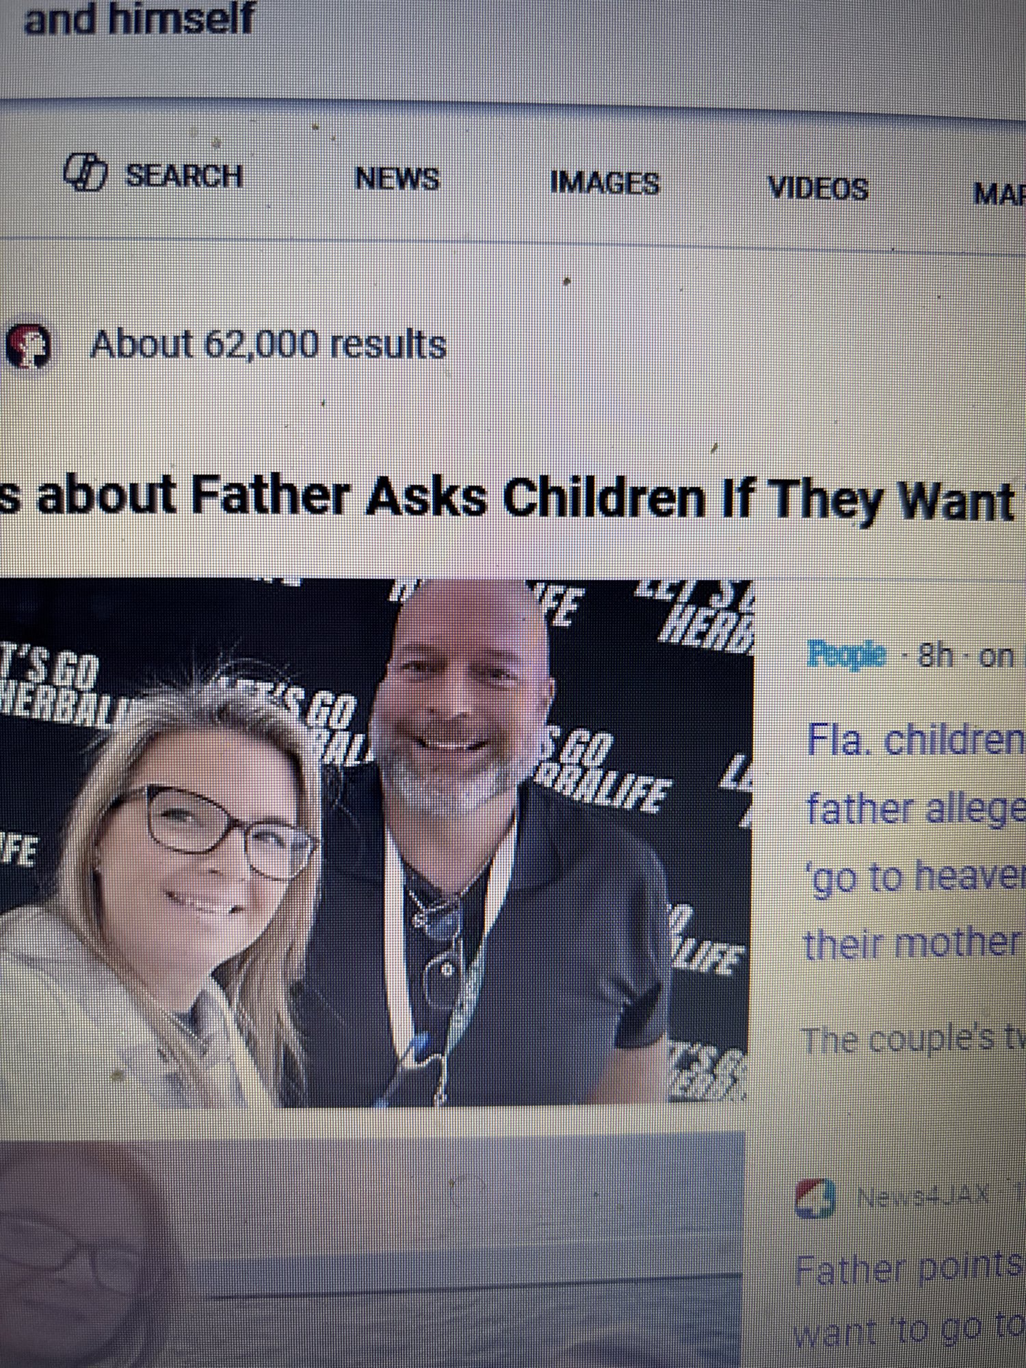Click the 'About 62,000 results' text
Image resolution: width=1026 pixels, height=1368 pixels.
point(268,344)
